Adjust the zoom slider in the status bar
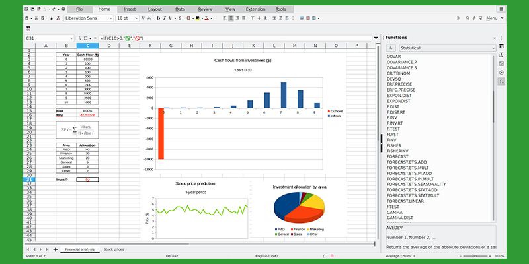 [x=475, y=256]
